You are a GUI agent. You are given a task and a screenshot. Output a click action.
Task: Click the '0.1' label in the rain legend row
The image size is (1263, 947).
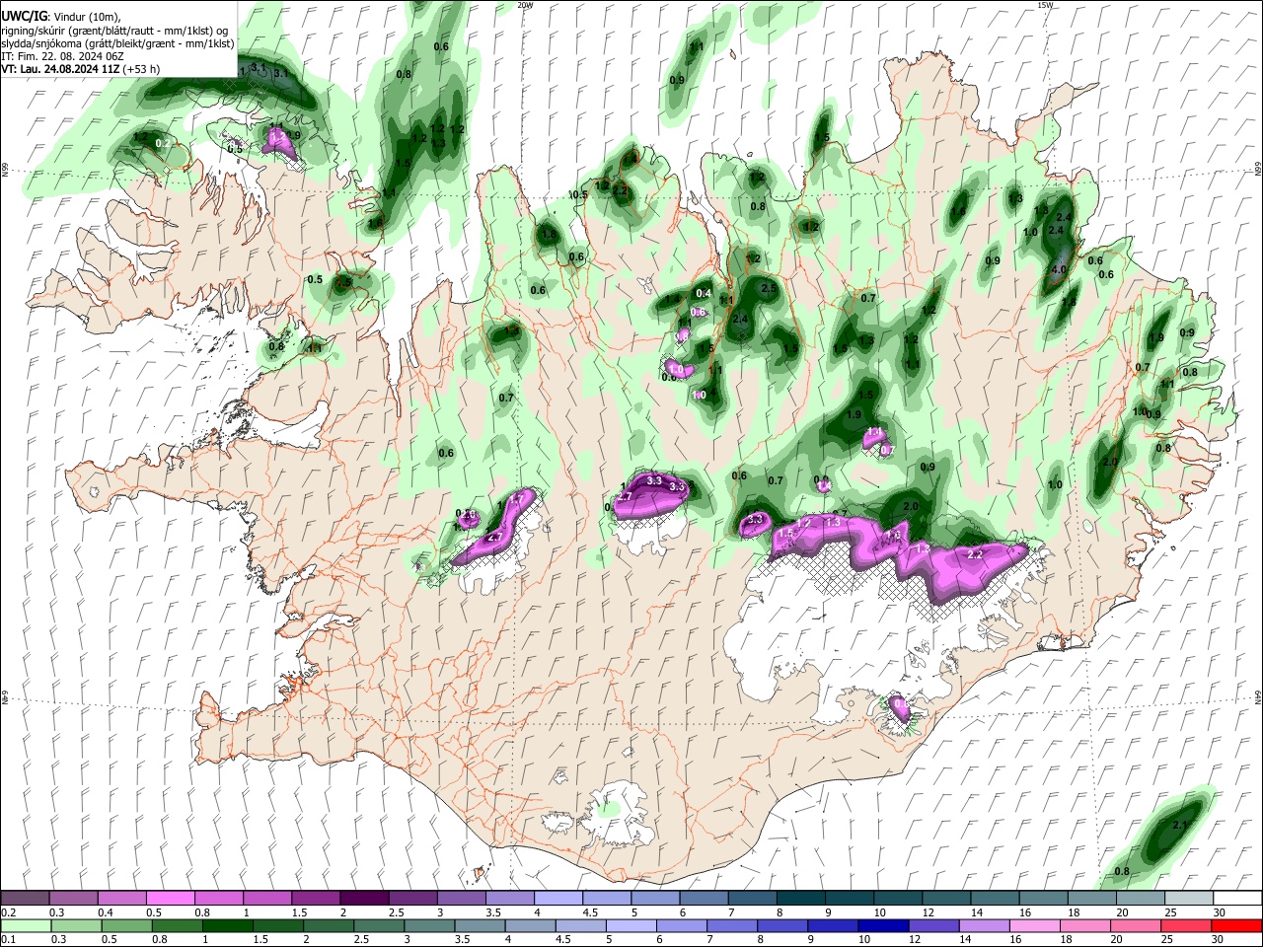[8, 940]
